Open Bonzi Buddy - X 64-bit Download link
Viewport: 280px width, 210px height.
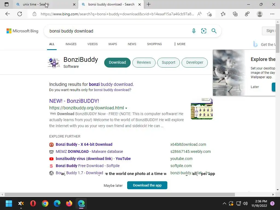(x=84, y=144)
